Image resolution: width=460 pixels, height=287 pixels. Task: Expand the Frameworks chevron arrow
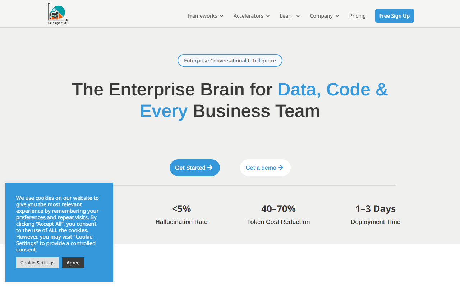click(x=221, y=16)
